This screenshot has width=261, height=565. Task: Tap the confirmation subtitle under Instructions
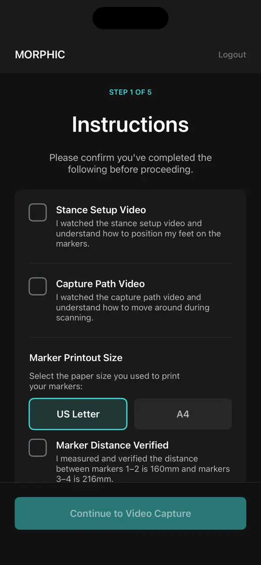coord(130,163)
